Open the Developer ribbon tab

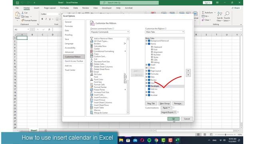click(107, 8)
